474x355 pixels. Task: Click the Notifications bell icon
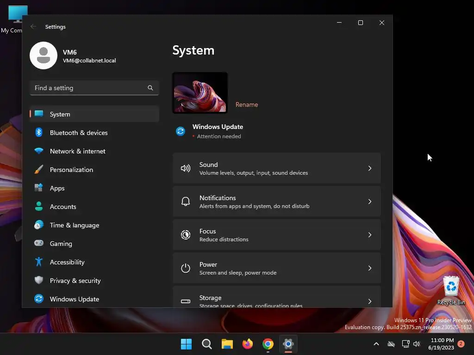(185, 202)
